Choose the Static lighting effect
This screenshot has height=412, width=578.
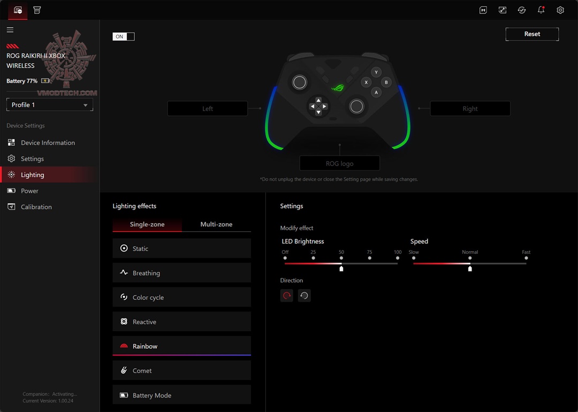pos(182,248)
